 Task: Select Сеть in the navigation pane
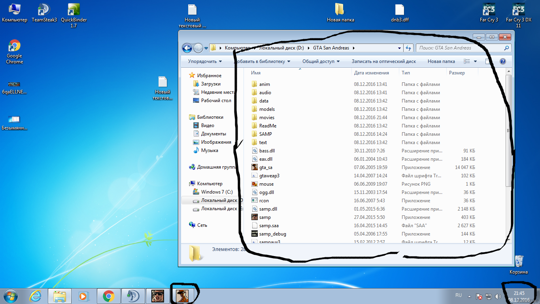[202, 225]
